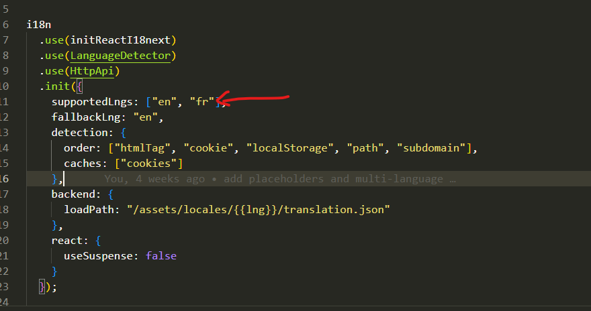Click line number 18 in the gutter

5,210
